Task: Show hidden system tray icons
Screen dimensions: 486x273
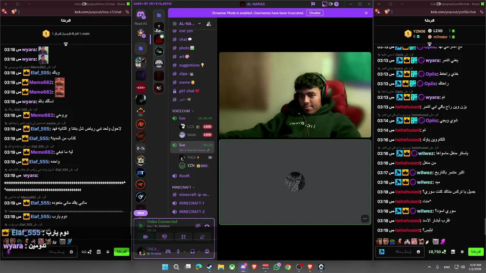Action: tap(429, 267)
